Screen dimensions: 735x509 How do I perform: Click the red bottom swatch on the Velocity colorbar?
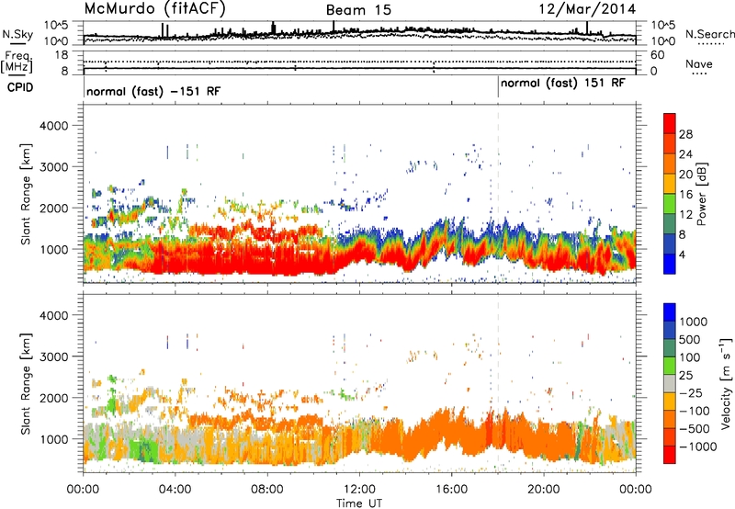(670, 455)
